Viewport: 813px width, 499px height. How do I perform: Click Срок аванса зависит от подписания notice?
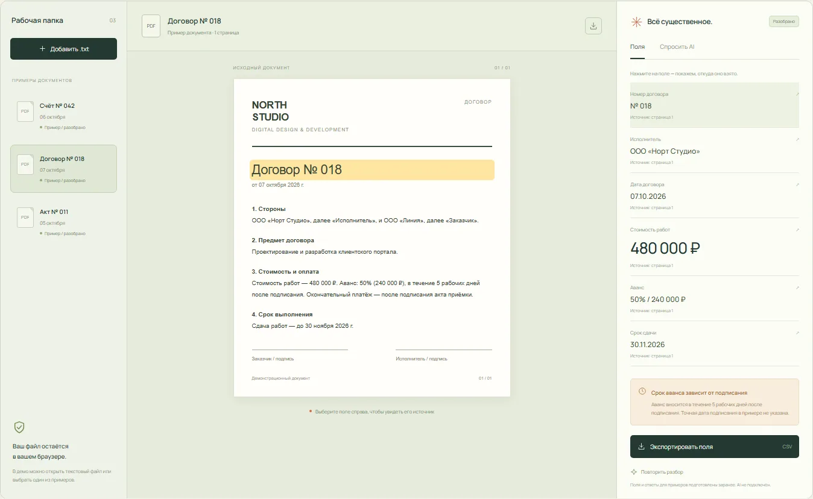715,402
